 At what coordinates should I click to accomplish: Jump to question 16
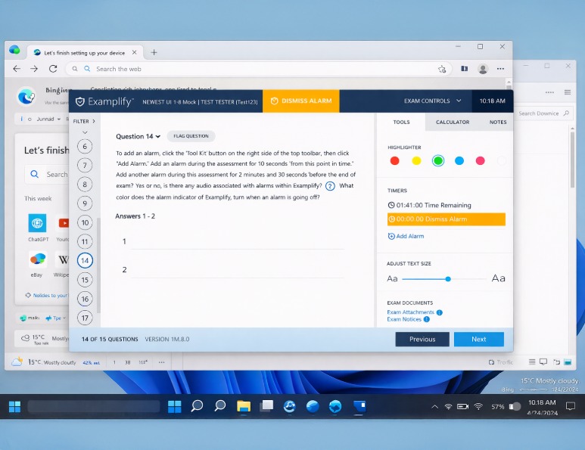click(85, 299)
